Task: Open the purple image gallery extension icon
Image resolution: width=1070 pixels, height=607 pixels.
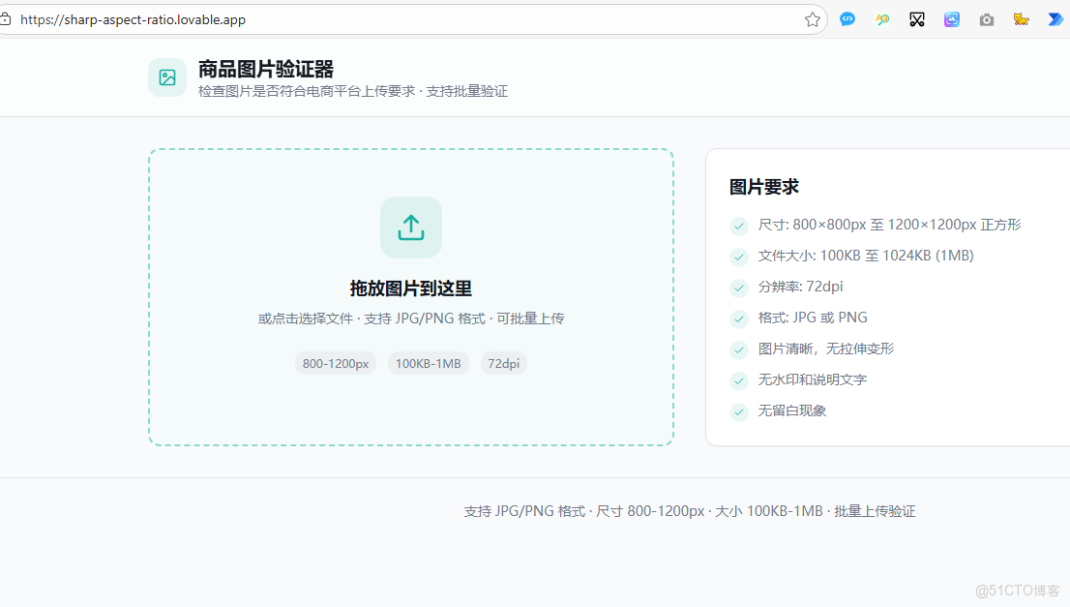Action: tap(951, 18)
